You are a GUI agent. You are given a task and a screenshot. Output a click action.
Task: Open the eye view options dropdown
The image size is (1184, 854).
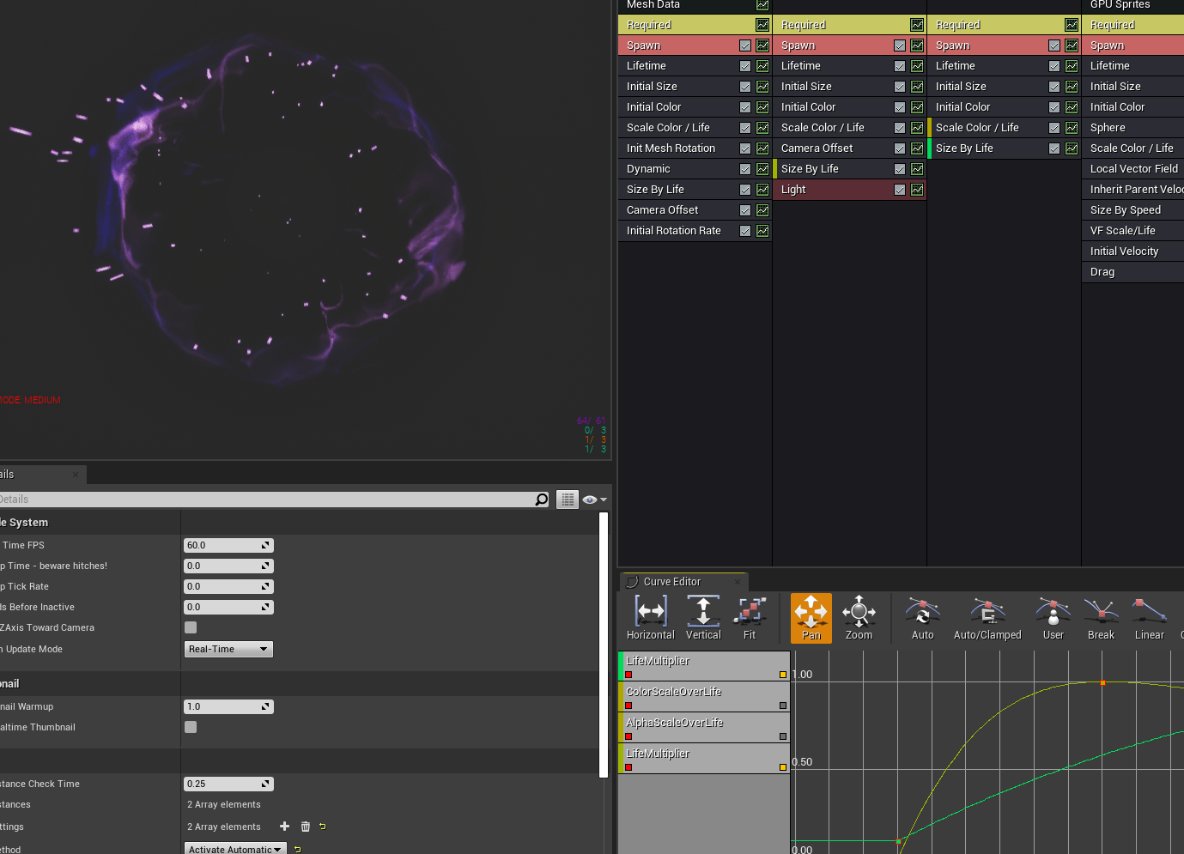pyautogui.click(x=594, y=500)
